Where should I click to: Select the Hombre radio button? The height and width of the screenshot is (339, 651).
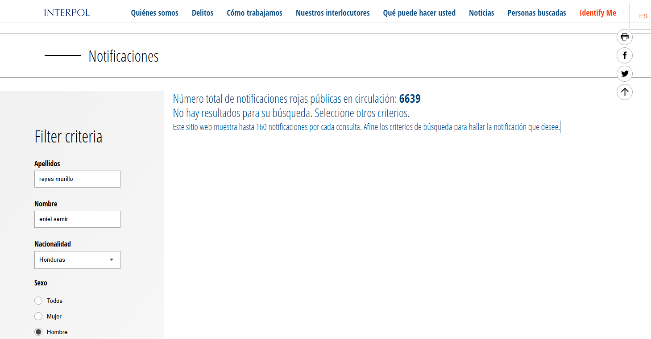(38, 332)
